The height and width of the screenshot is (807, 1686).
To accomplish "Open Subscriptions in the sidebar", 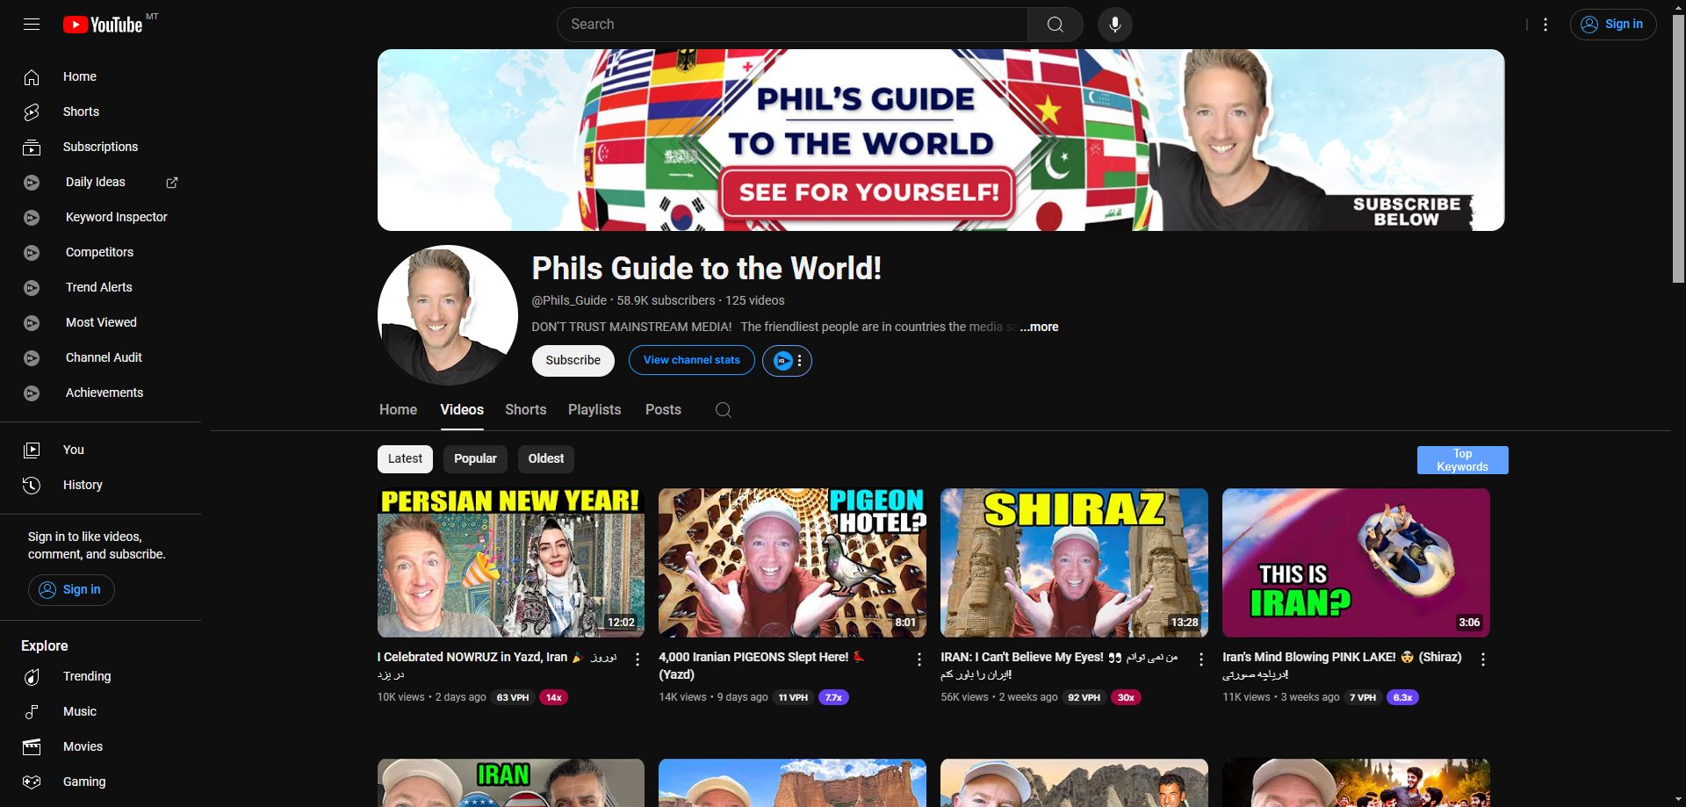I will click(x=100, y=147).
